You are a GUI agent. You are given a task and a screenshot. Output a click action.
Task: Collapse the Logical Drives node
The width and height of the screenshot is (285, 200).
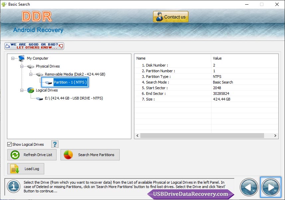pyautogui.click(x=22, y=91)
